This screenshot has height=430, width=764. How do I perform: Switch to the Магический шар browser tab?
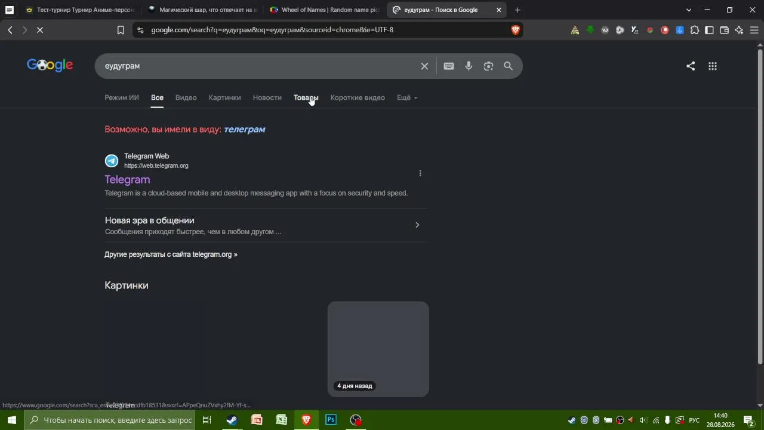(203, 10)
